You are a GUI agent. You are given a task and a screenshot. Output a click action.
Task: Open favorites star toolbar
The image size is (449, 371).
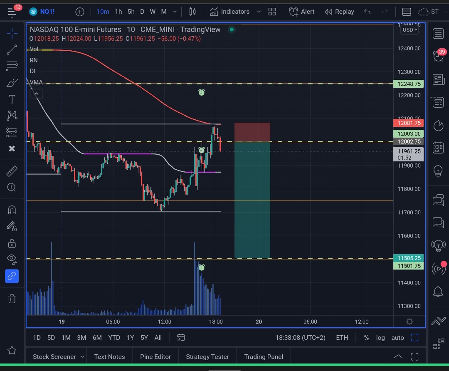[12, 350]
